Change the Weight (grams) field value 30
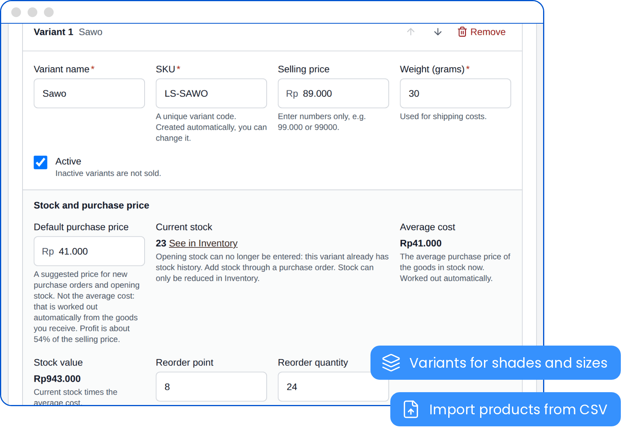The image size is (622, 431). 455,94
